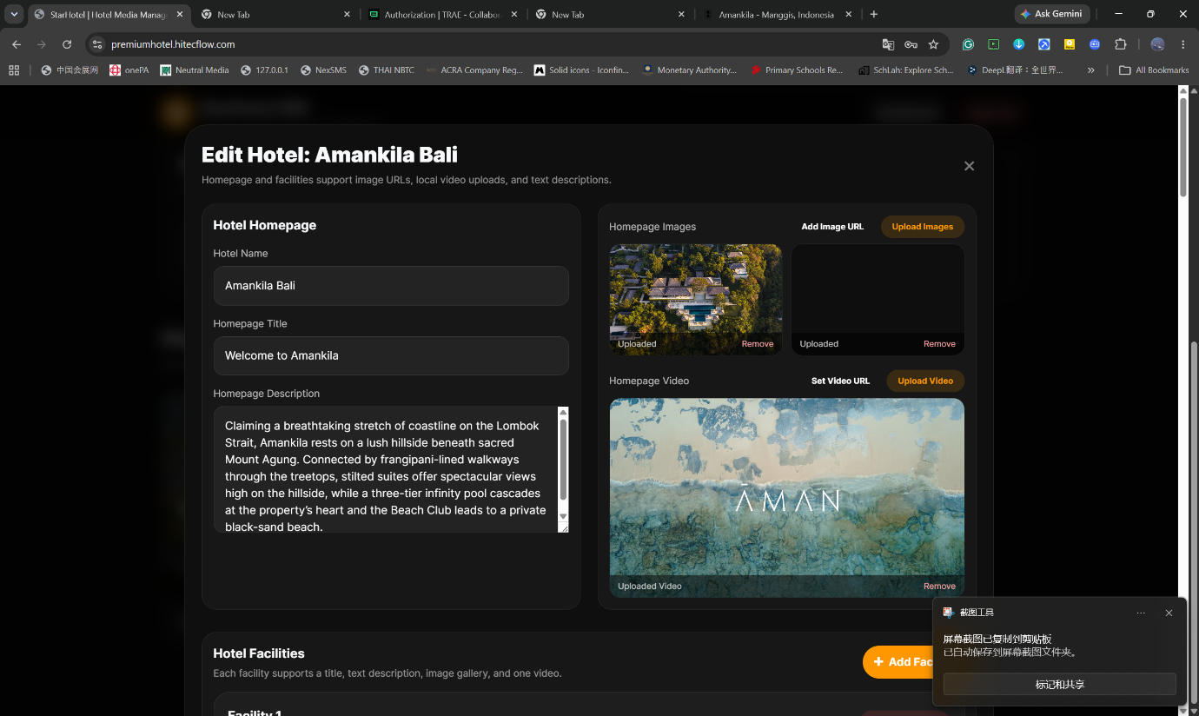Open the Chrome profile avatar
Viewport: 1199px width, 716px height.
coord(1157,44)
